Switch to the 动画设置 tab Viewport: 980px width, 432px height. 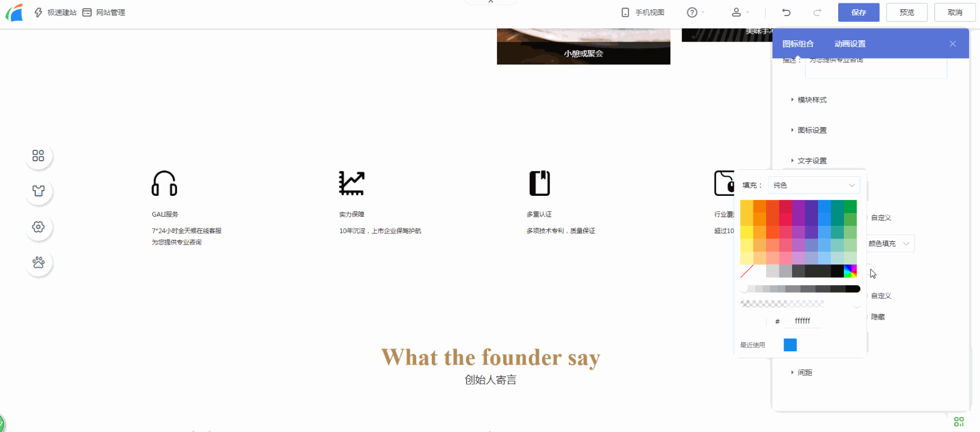[x=850, y=44]
